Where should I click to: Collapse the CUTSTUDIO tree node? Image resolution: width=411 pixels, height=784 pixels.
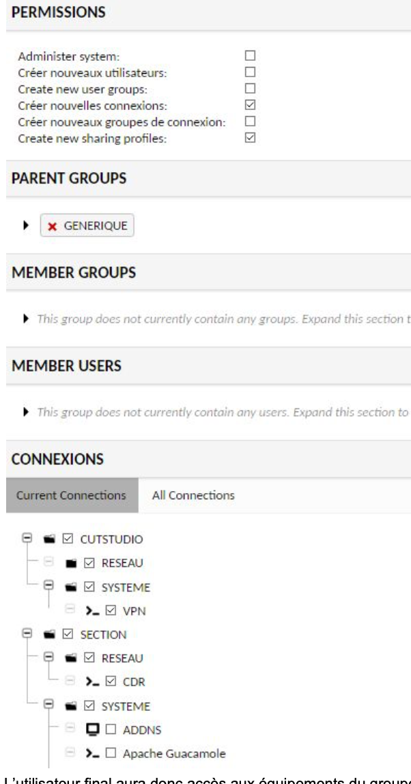pos(26,539)
